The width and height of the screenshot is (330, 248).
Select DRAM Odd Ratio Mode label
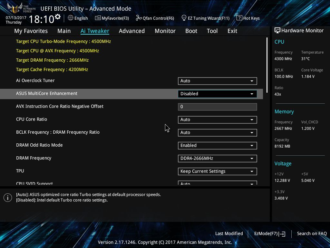(39, 145)
